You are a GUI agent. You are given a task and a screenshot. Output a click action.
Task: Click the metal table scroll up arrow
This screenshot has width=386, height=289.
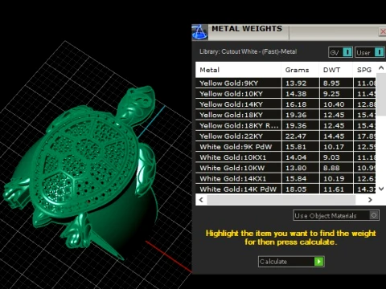(x=381, y=68)
